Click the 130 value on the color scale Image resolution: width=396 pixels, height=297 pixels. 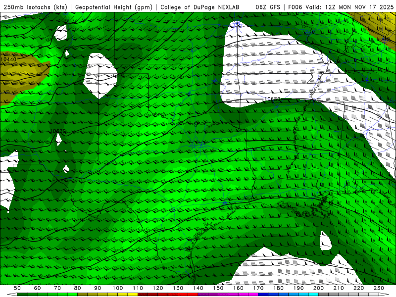pyautogui.click(x=178, y=288)
